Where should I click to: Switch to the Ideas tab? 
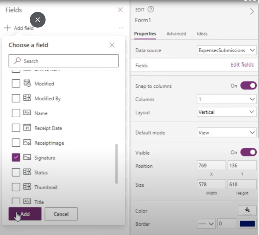tap(202, 34)
